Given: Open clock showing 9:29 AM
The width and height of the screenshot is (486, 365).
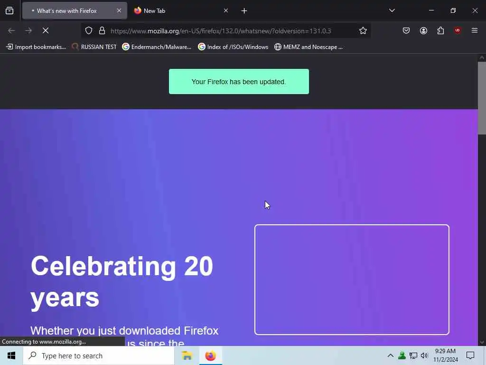Looking at the screenshot, I should point(445,355).
